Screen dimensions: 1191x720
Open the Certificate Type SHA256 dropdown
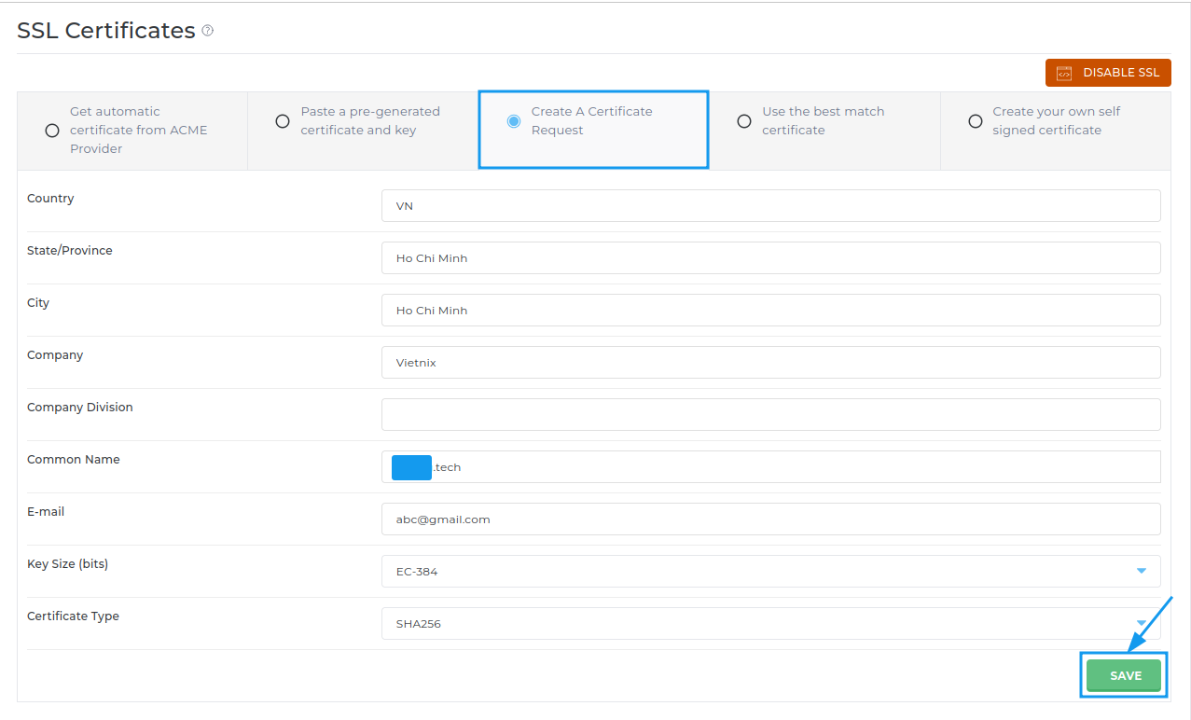[771, 624]
